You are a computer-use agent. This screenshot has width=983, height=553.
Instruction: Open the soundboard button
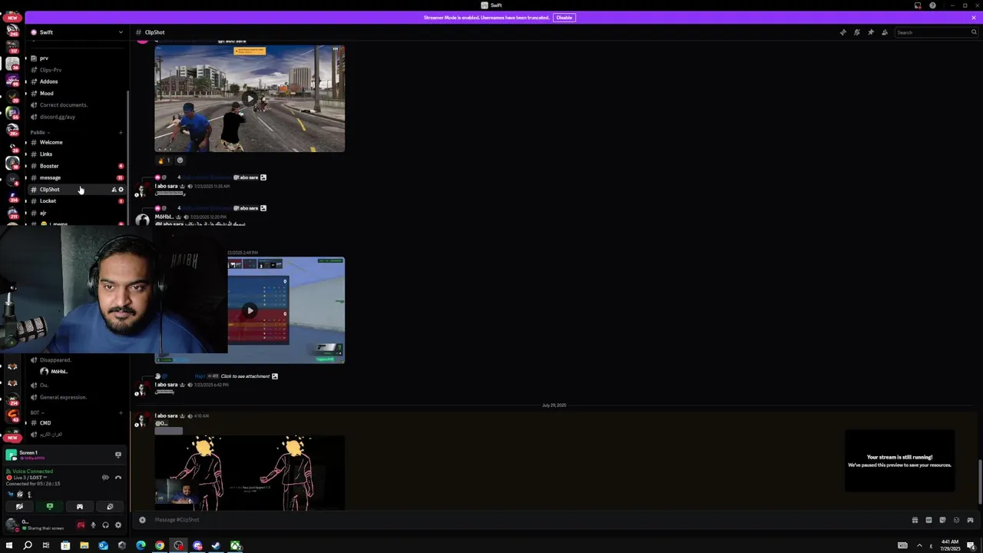[110, 507]
